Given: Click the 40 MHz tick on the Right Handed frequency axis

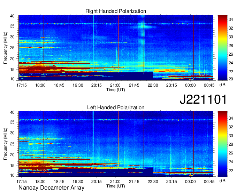Looking at the screenshot, I should pos(13,16).
